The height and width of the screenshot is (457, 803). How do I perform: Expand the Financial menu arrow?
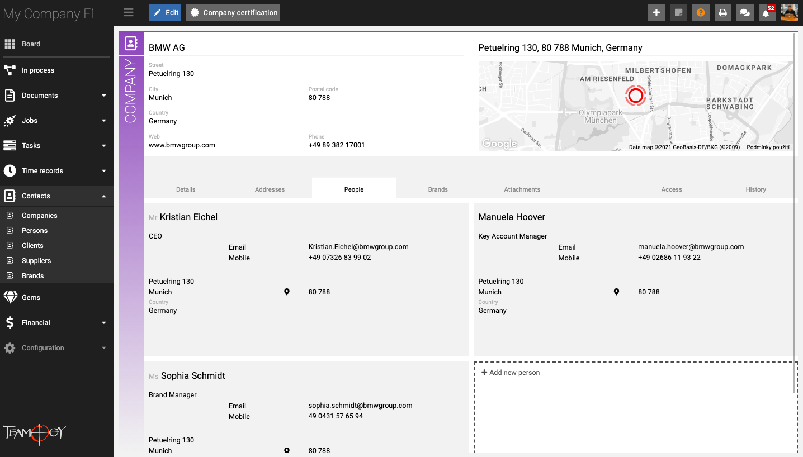coord(104,323)
